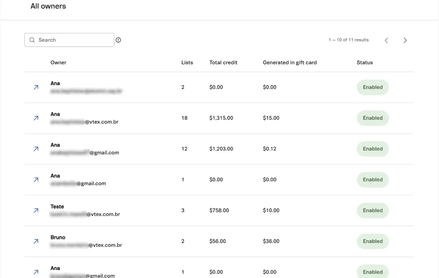Screen dimensions: 439x278
Task: Click arrow icon for Ana with 18 lists
Action: tap(36, 118)
